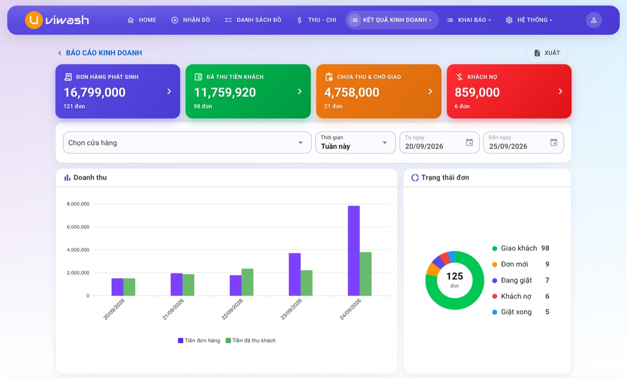The image size is (627, 378).
Task: Click the gear icon of Hệ thống
Action: pyautogui.click(x=509, y=20)
